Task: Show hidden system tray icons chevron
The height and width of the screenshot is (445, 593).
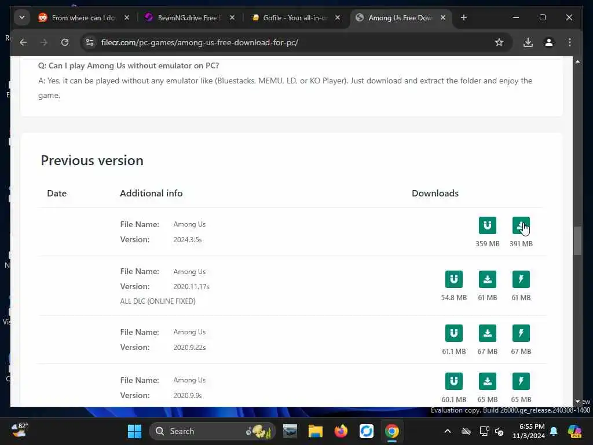Action: [448, 431]
